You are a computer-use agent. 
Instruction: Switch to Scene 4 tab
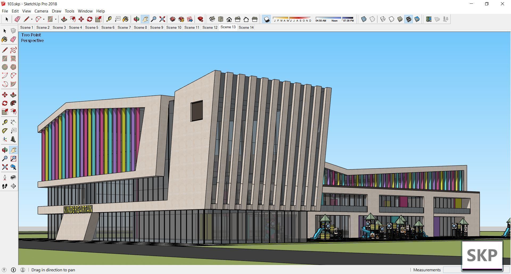click(x=75, y=27)
